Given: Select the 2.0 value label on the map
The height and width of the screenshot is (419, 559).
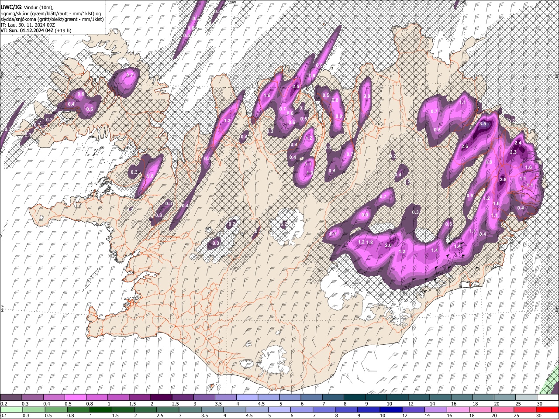Looking at the screenshot, I should click(388, 245).
